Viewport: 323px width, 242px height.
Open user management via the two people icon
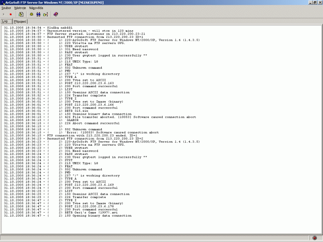click(38, 15)
